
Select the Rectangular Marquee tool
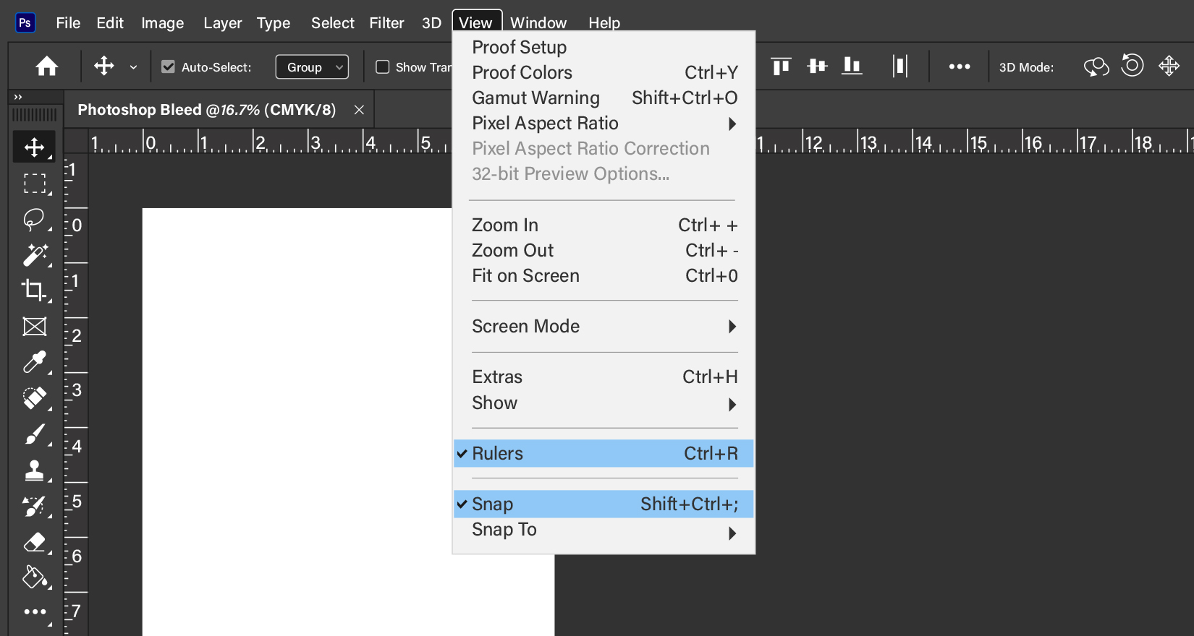34,184
